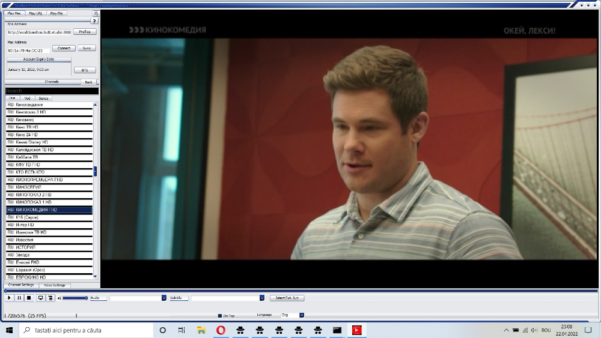Select channel RU: КИНОПОКАЗ 2 HD
The image size is (601, 338).
(49, 195)
